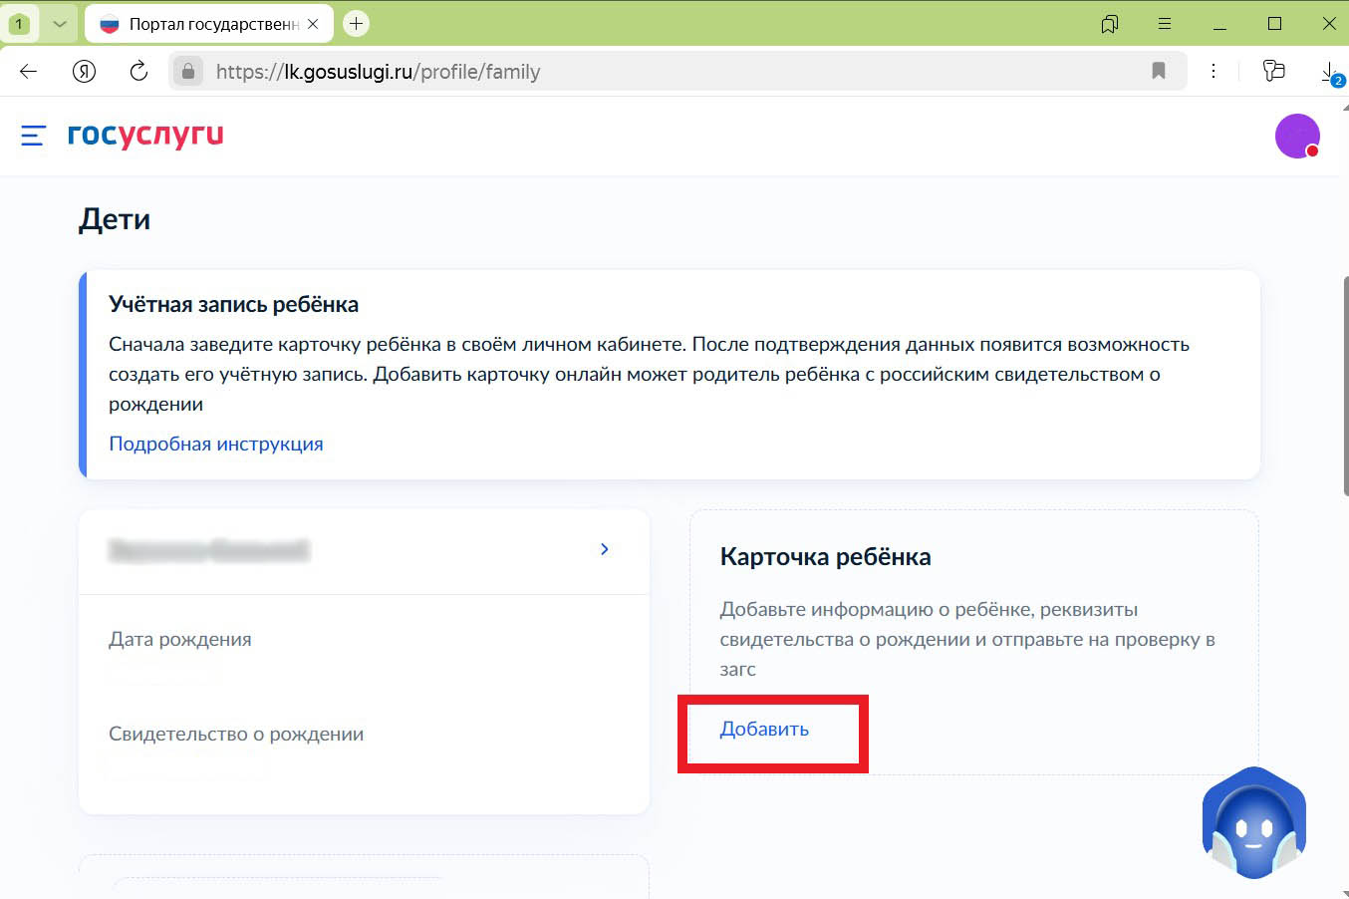The height and width of the screenshot is (899, 1349).
Task: Click the Yandex search icon
Action: click(x=84, y=71)
